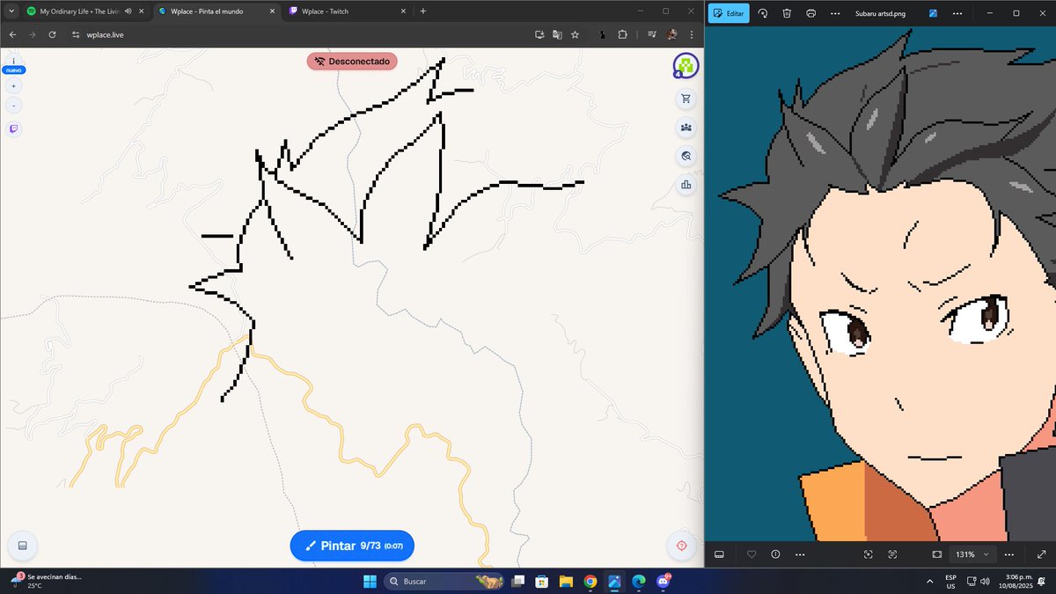Expand the Chrome tab search dropdown
The image size is (1056, 594).
pyautogui.click(x=11, y=11)
